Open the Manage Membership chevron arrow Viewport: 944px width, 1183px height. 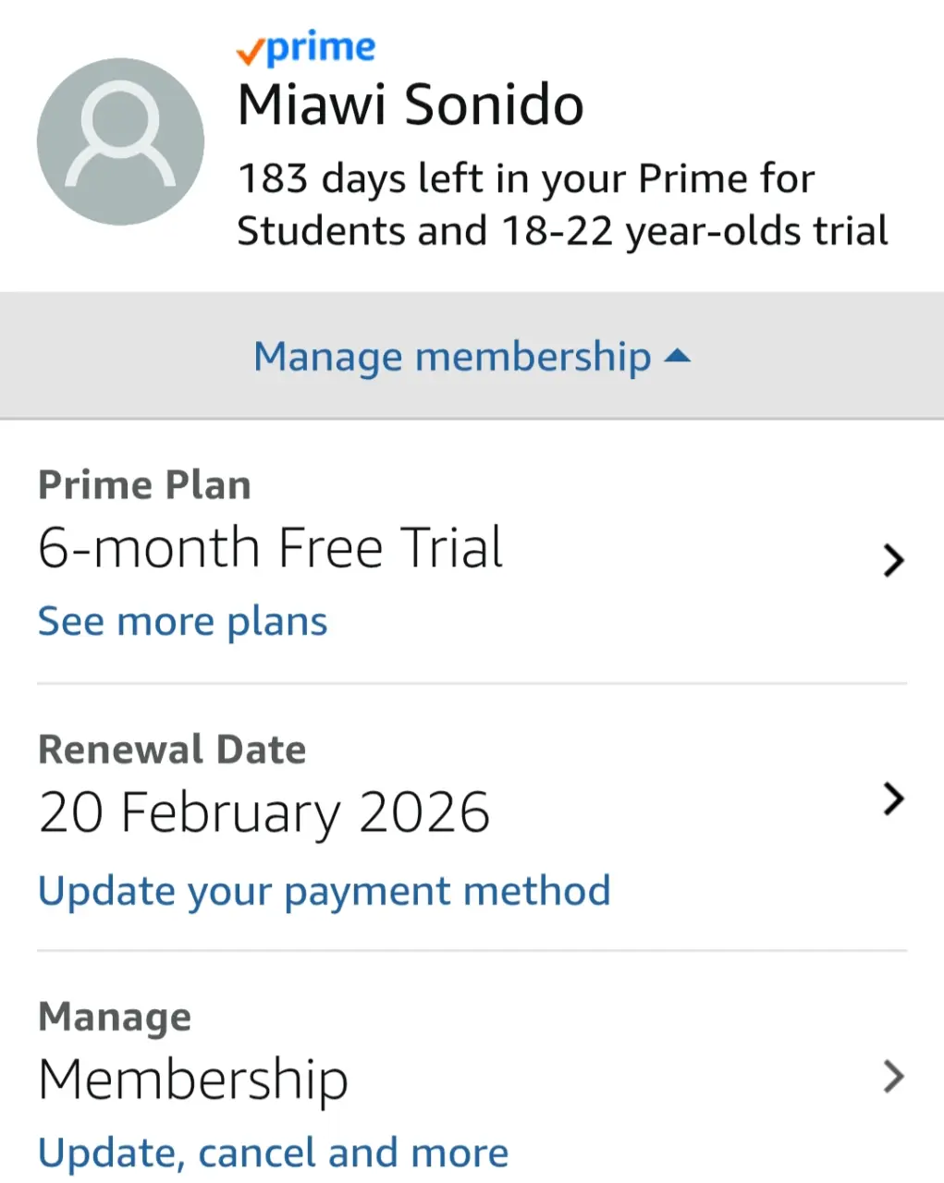click(x=893, y=1077)
